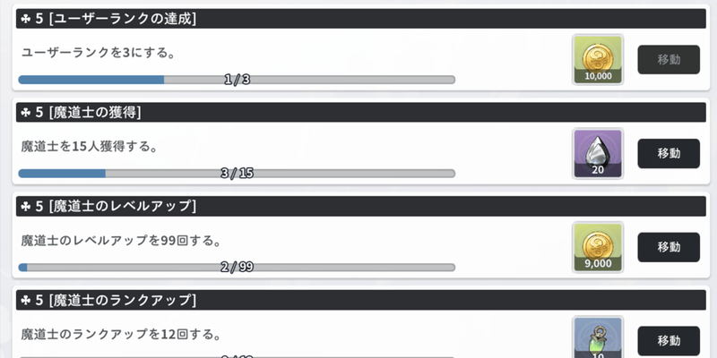Click the text 魔道士を15人獲得する。
717x358 pixels.
[90, 147]
